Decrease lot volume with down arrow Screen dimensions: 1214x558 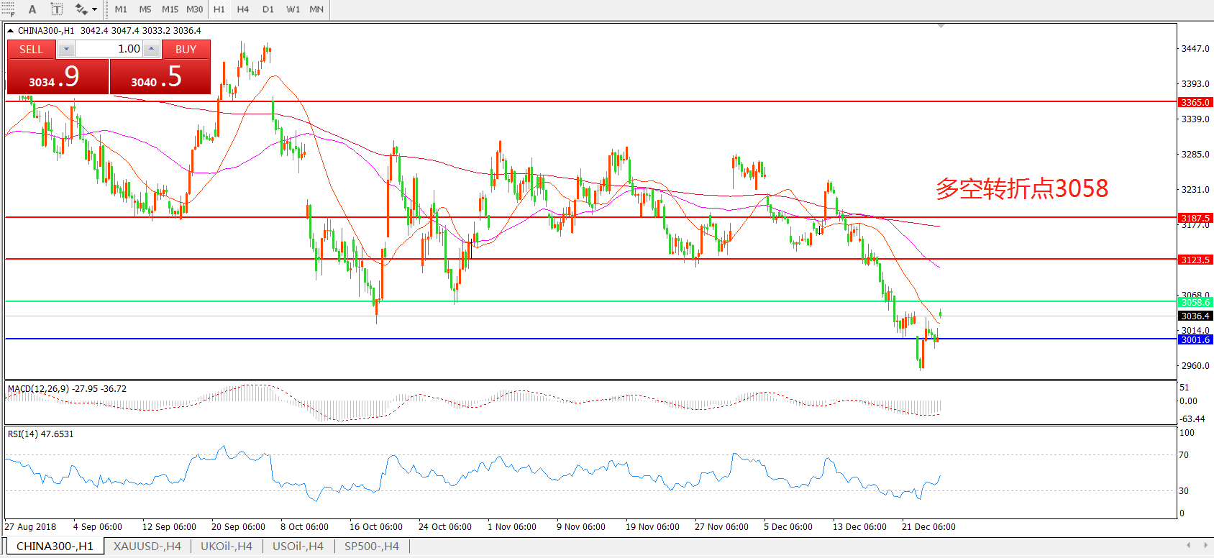(66, 49)
